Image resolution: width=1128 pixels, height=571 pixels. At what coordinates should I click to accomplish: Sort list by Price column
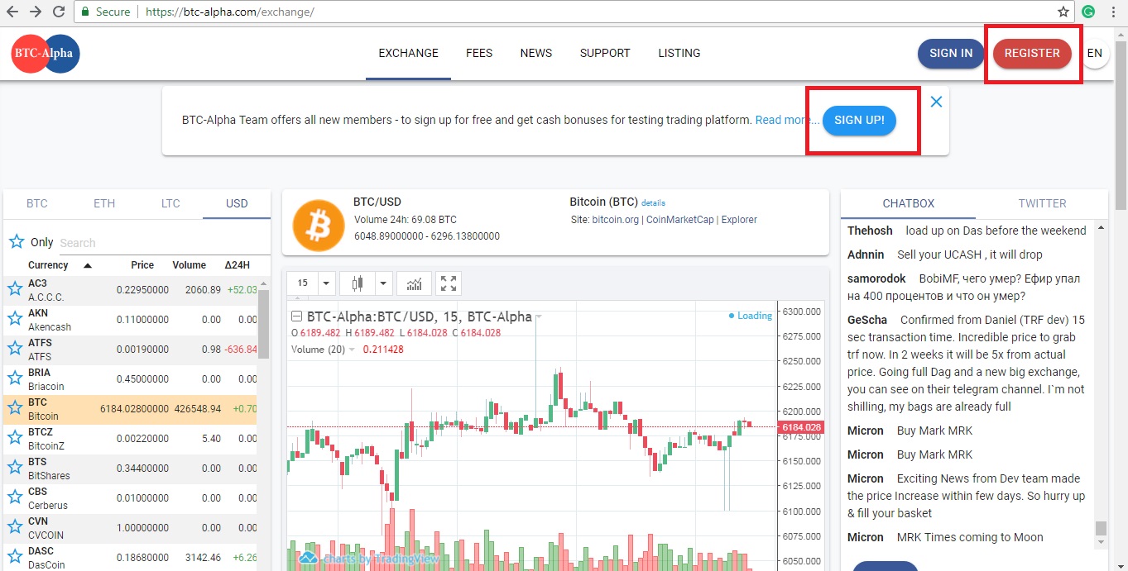tap(142, 265)
